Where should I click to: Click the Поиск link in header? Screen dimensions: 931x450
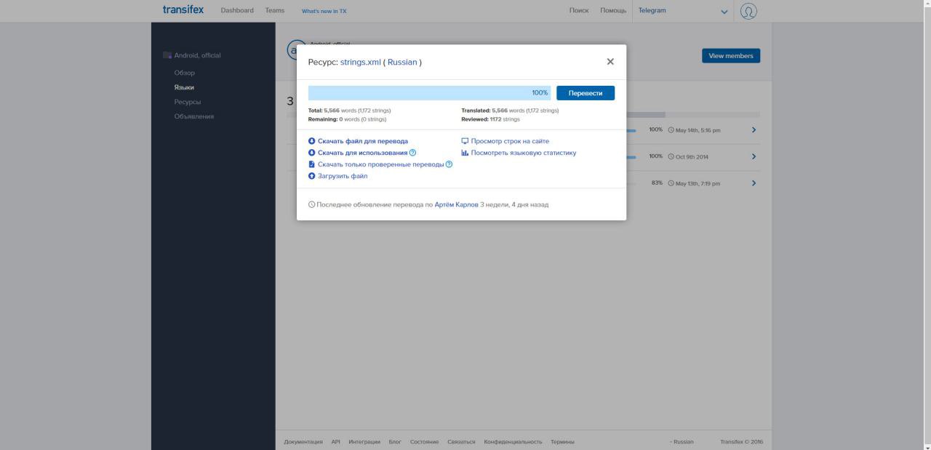point(579,10)
